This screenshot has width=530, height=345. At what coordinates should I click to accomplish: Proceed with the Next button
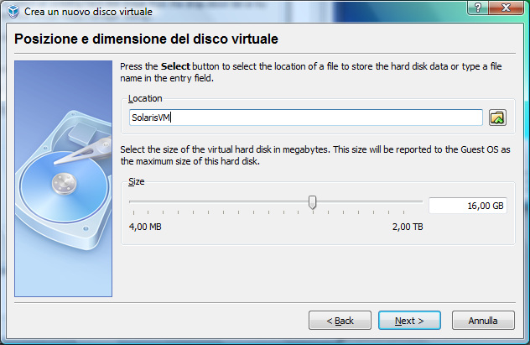pos(410,320)
